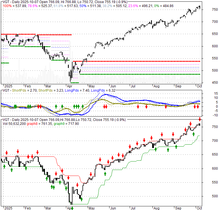Select the '38.2% = 505.12' Fibonacci legend entry
219x210 pixels.
(115, 6)
